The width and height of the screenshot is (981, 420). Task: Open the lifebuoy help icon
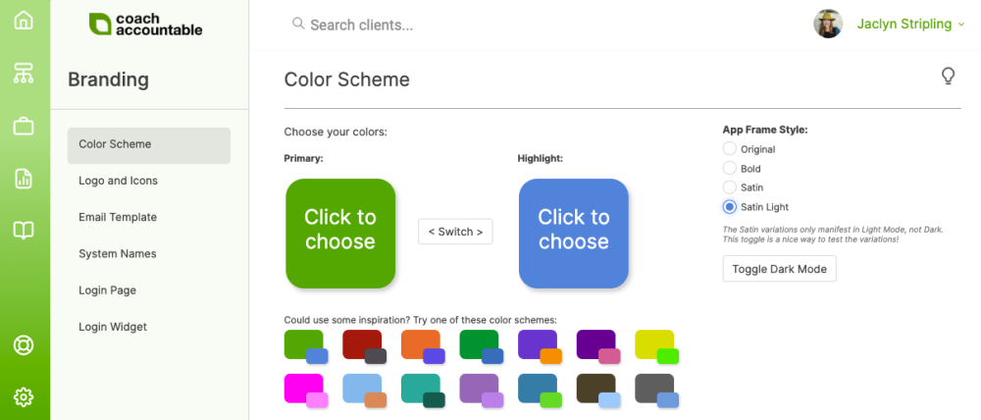click(24, 345)
